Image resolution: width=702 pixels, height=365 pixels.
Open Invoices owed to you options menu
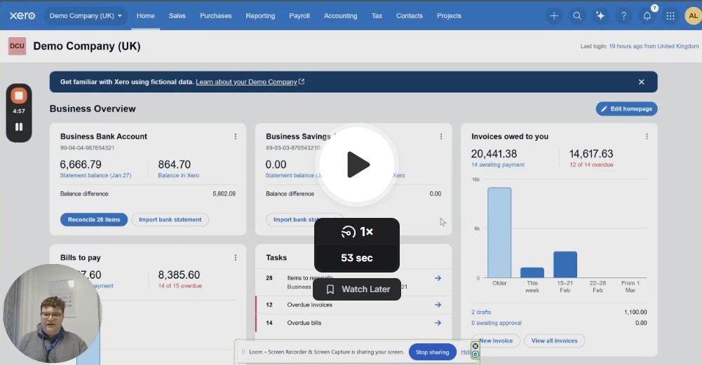[x=647, y=137]
